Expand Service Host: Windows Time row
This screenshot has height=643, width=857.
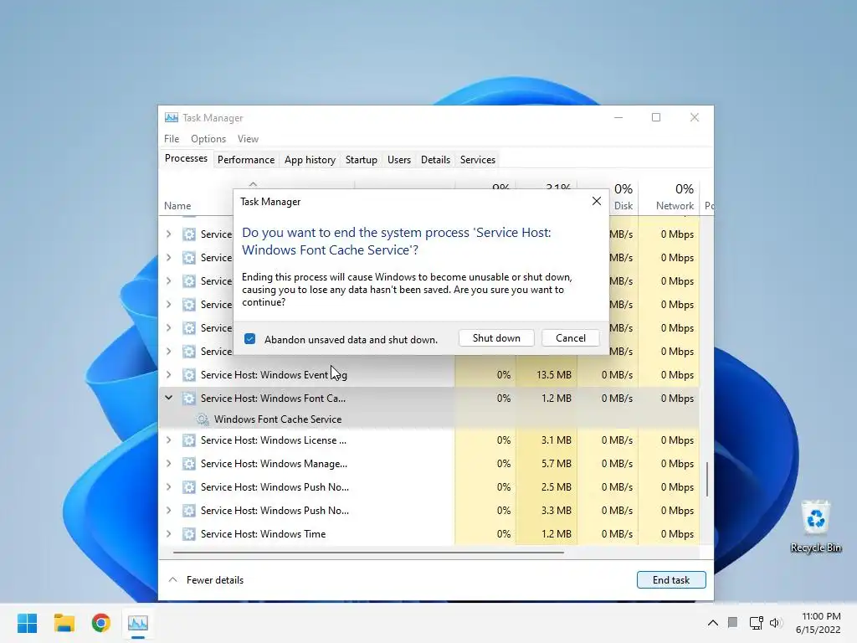pyautogui.click(x=169, y=534)
